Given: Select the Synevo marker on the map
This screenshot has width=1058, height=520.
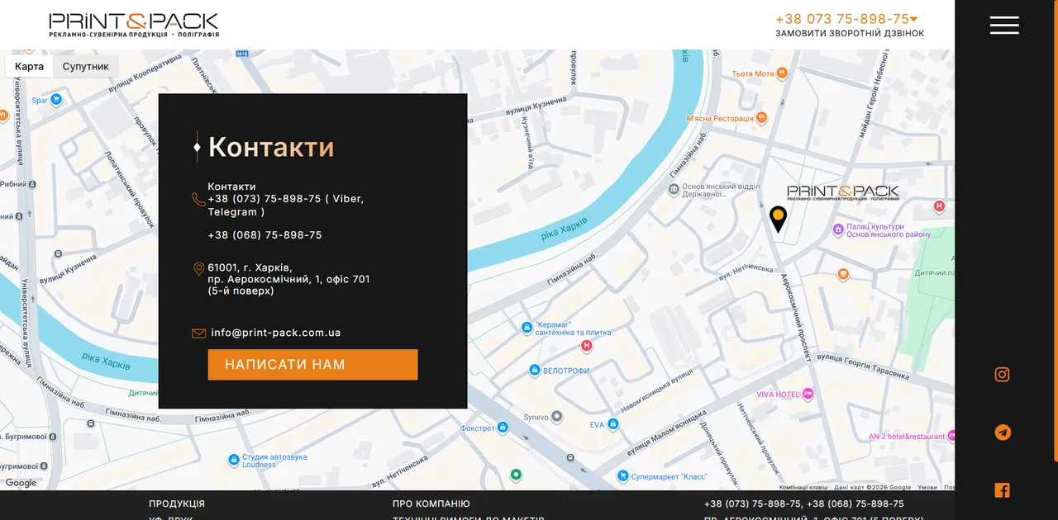Looking at the screenshot, I should [557, 418].
